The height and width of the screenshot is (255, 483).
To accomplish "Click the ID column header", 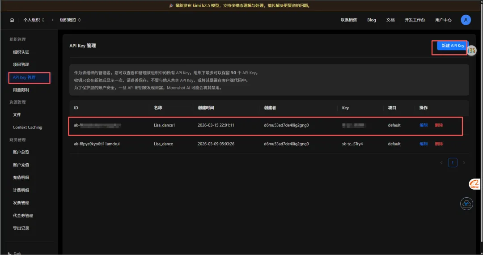I will click(x=76, y=108).
